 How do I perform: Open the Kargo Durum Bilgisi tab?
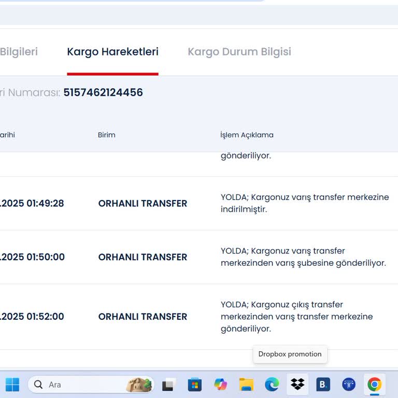(x=239, y=52)
